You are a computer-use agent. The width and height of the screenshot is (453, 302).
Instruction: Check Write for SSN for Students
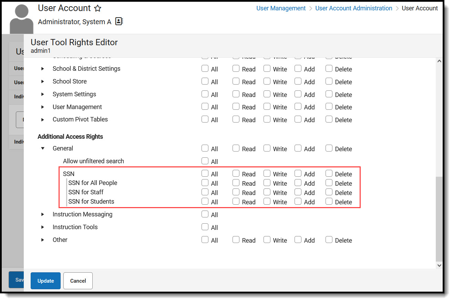click(x=267, y=201)
